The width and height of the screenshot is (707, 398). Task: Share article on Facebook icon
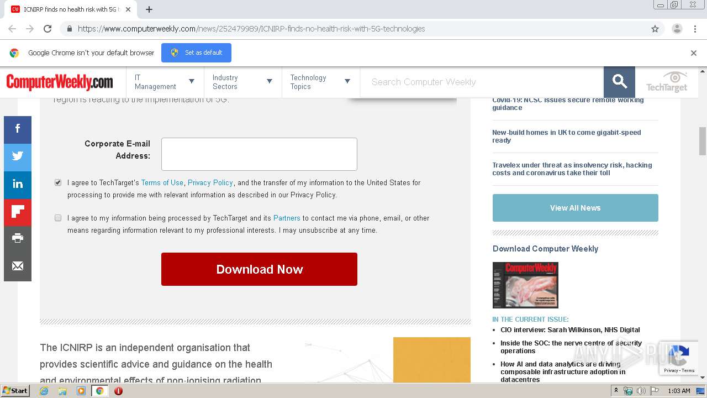[x=18, y=130]
